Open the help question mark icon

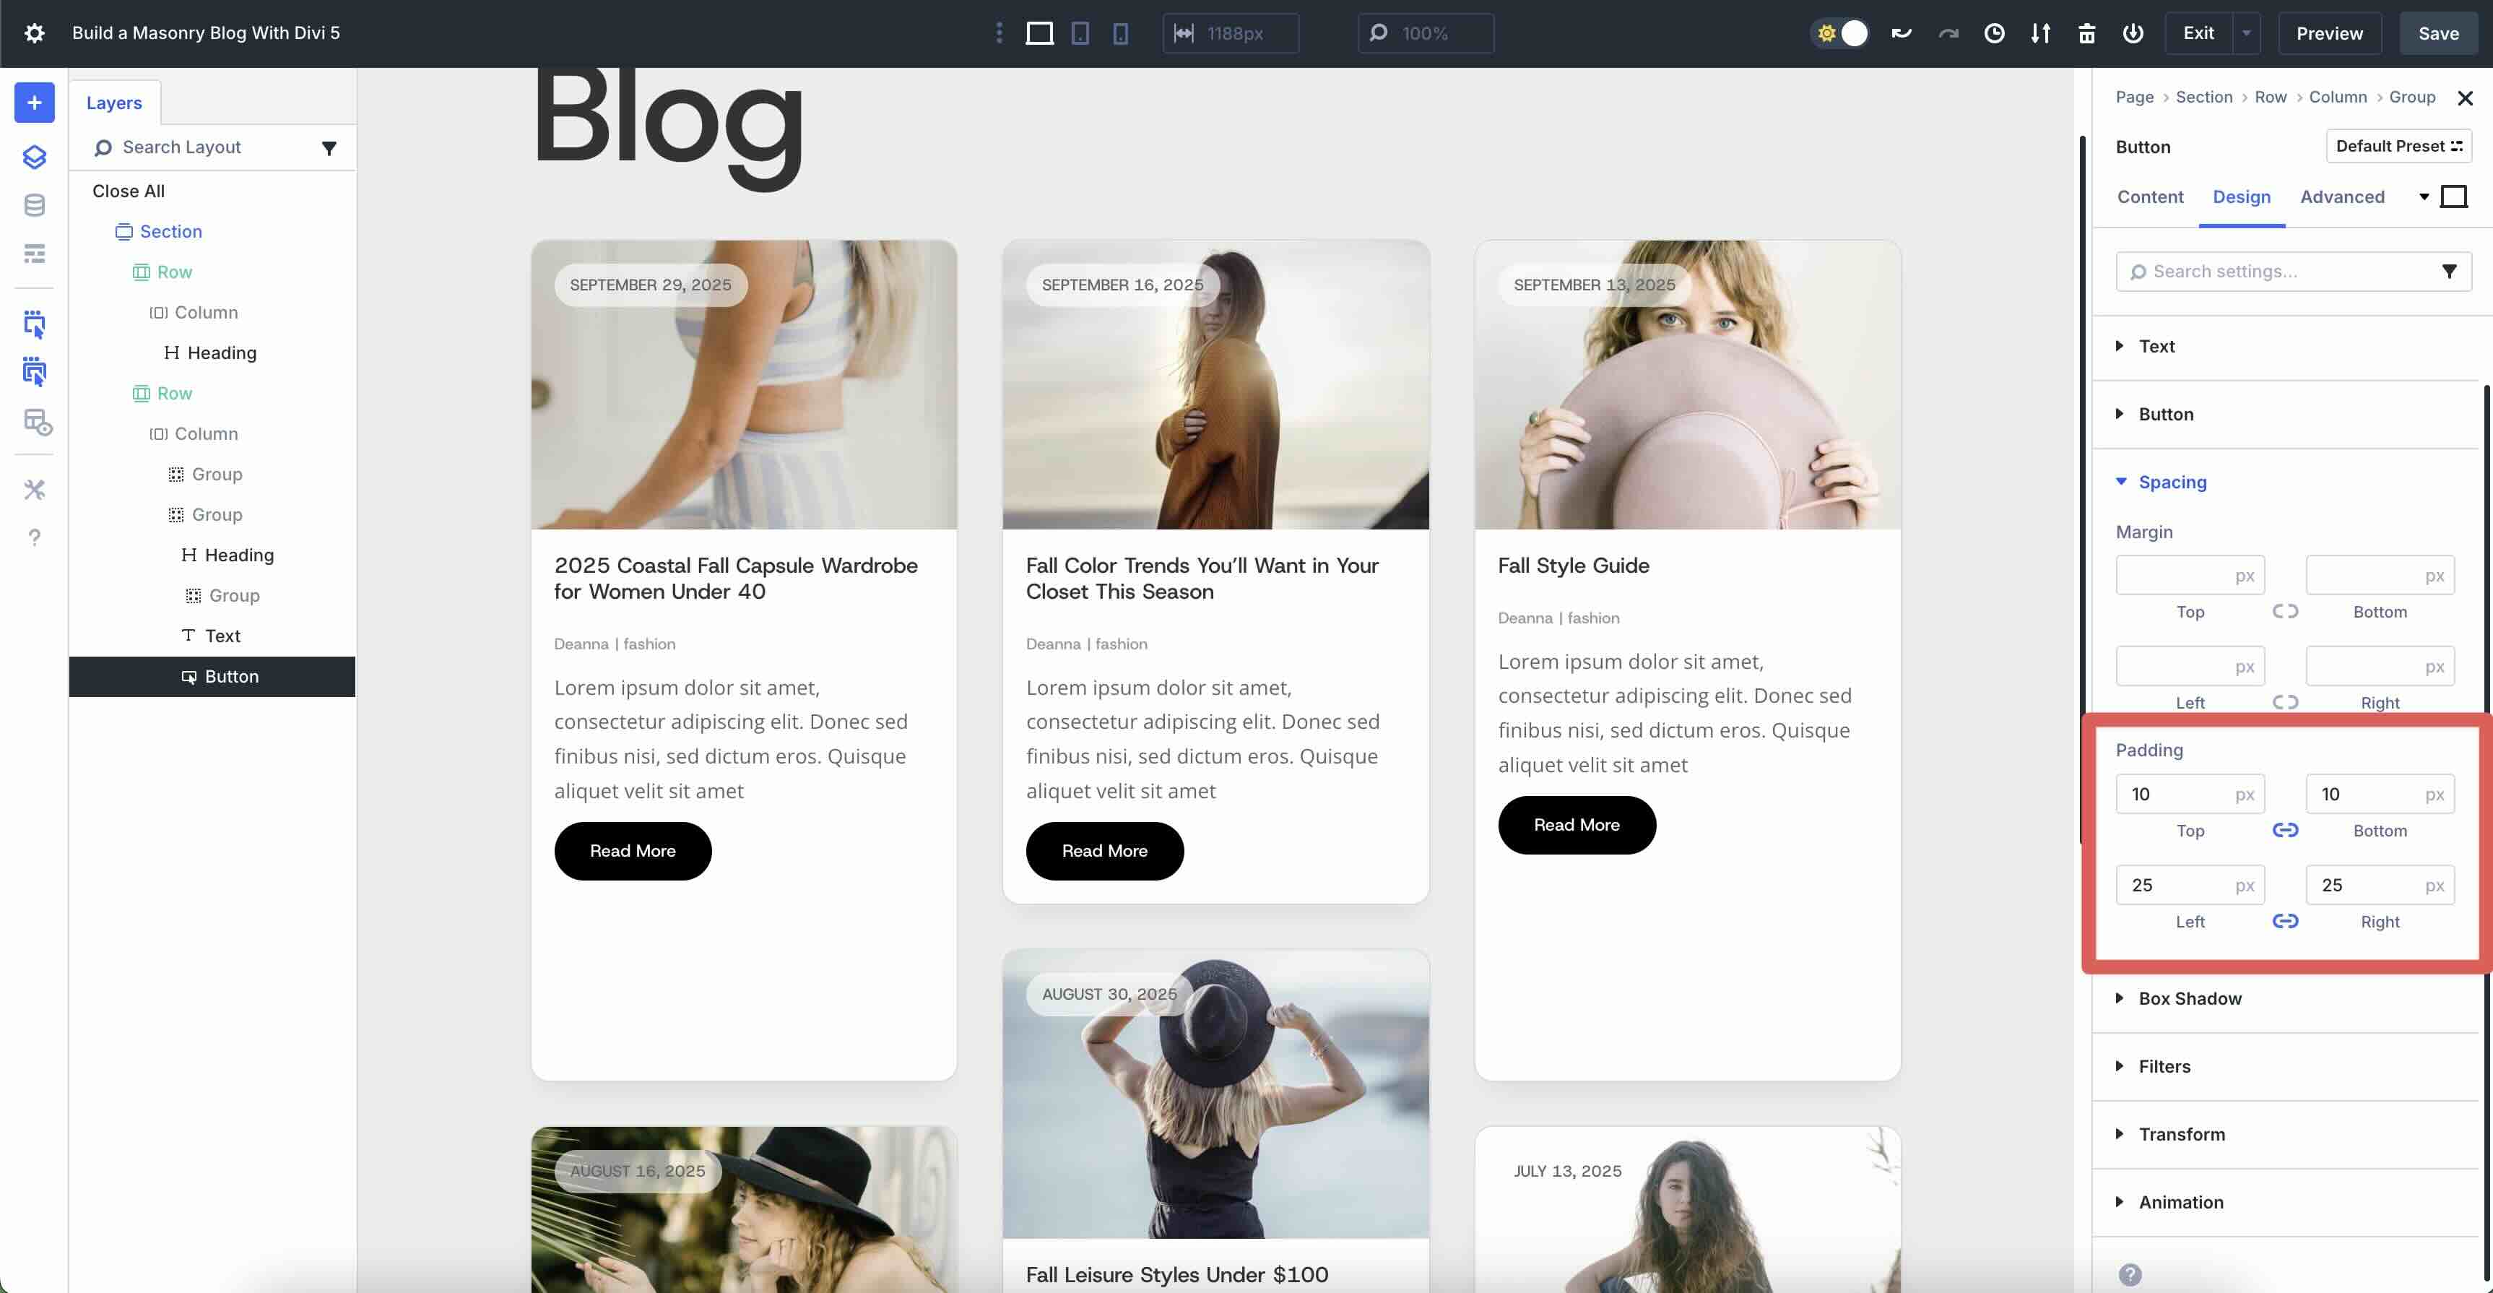tap(34, 537)
